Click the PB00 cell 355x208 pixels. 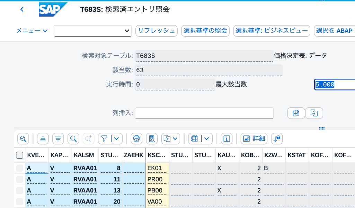coord(157,190)
